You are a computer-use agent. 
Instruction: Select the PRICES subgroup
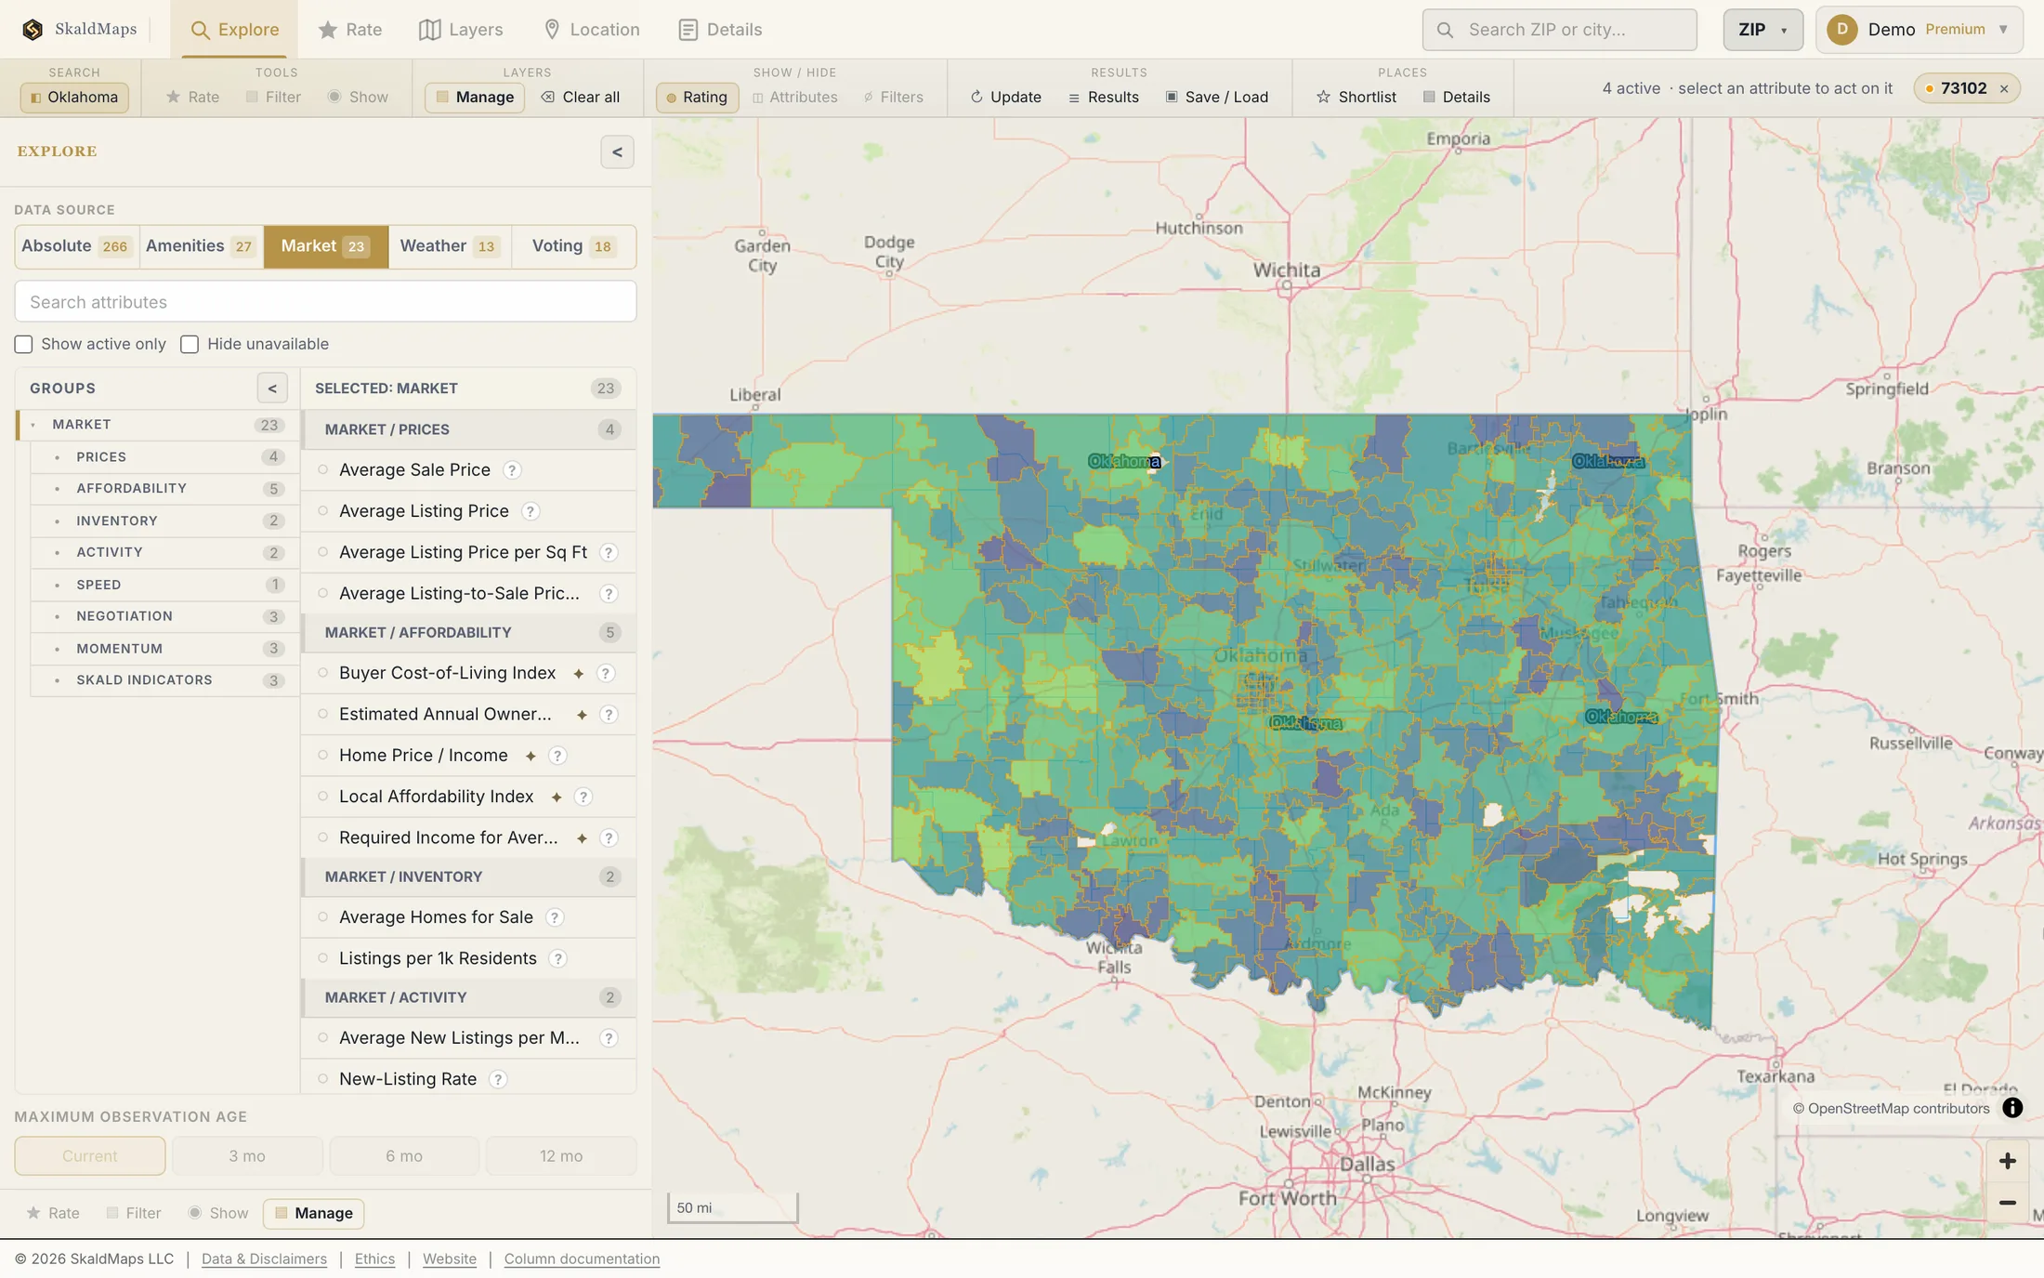click(164, 457)
